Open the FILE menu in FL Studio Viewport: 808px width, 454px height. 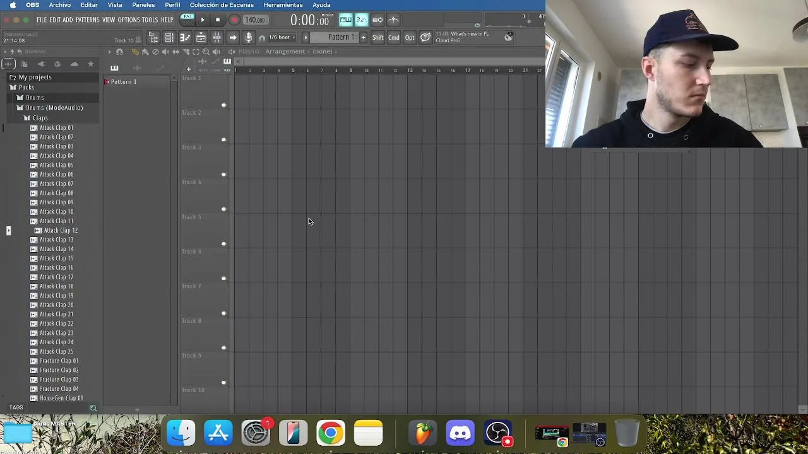click(x=42, y=20)
